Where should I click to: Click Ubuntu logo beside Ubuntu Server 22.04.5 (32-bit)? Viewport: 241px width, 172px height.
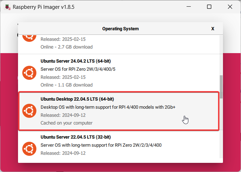[x=29, y=149]
